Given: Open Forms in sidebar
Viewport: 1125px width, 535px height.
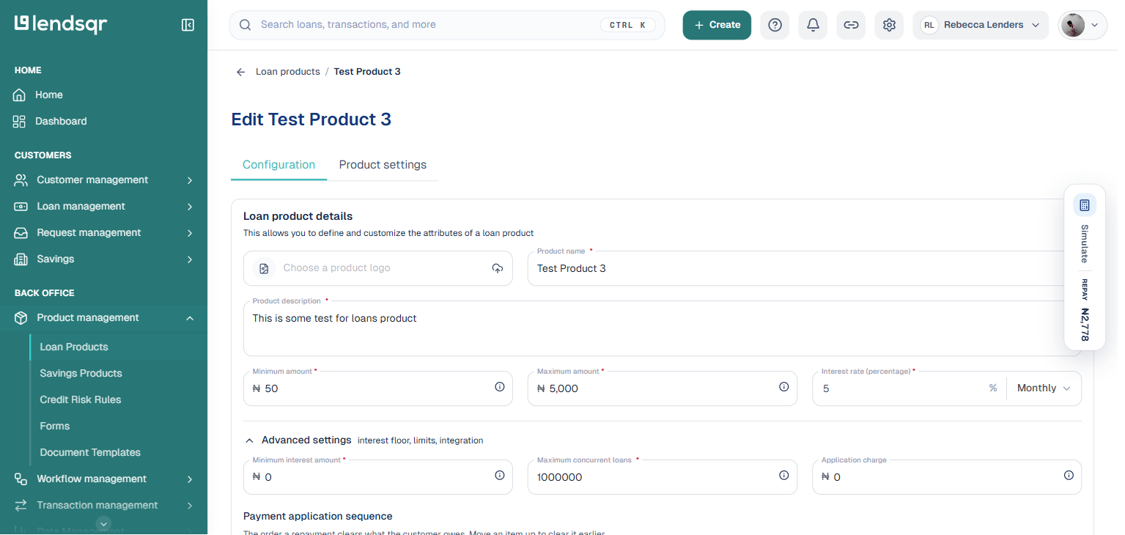Looking at the screenshot, I should click(55, 427).
